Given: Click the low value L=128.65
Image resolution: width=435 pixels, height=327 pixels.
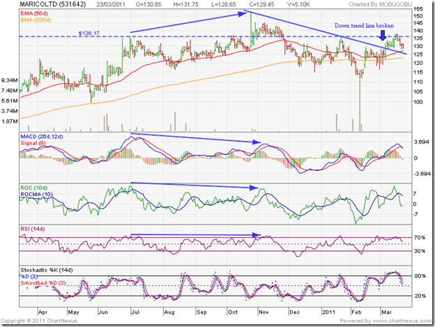Looking at the screenshot, I should tap(223, 4).
